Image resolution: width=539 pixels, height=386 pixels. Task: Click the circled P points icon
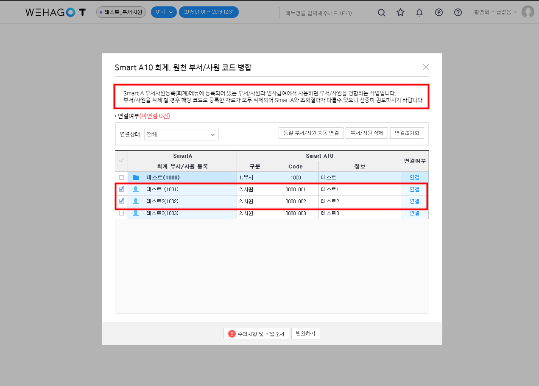(439, 12)
